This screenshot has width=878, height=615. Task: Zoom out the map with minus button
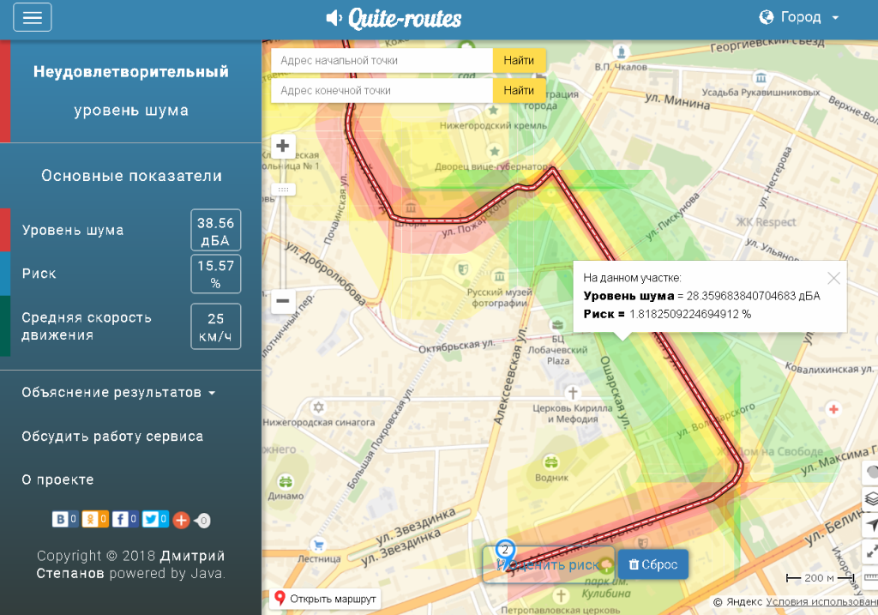pyautogui.click(x=282, y=302)
